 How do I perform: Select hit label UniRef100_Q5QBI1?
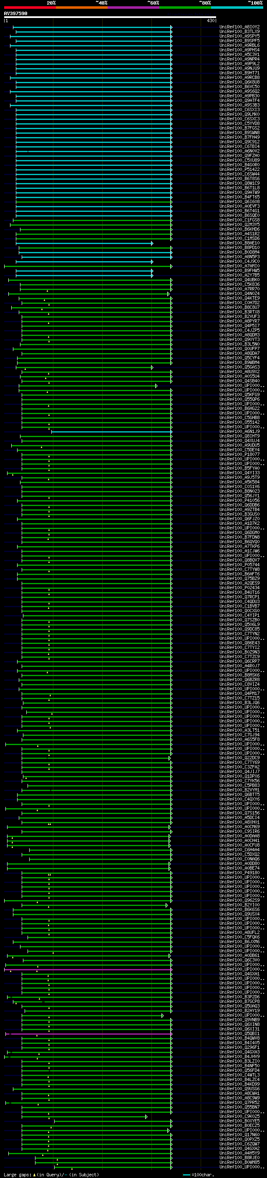pyautogui.click(x=239, y=1033)
